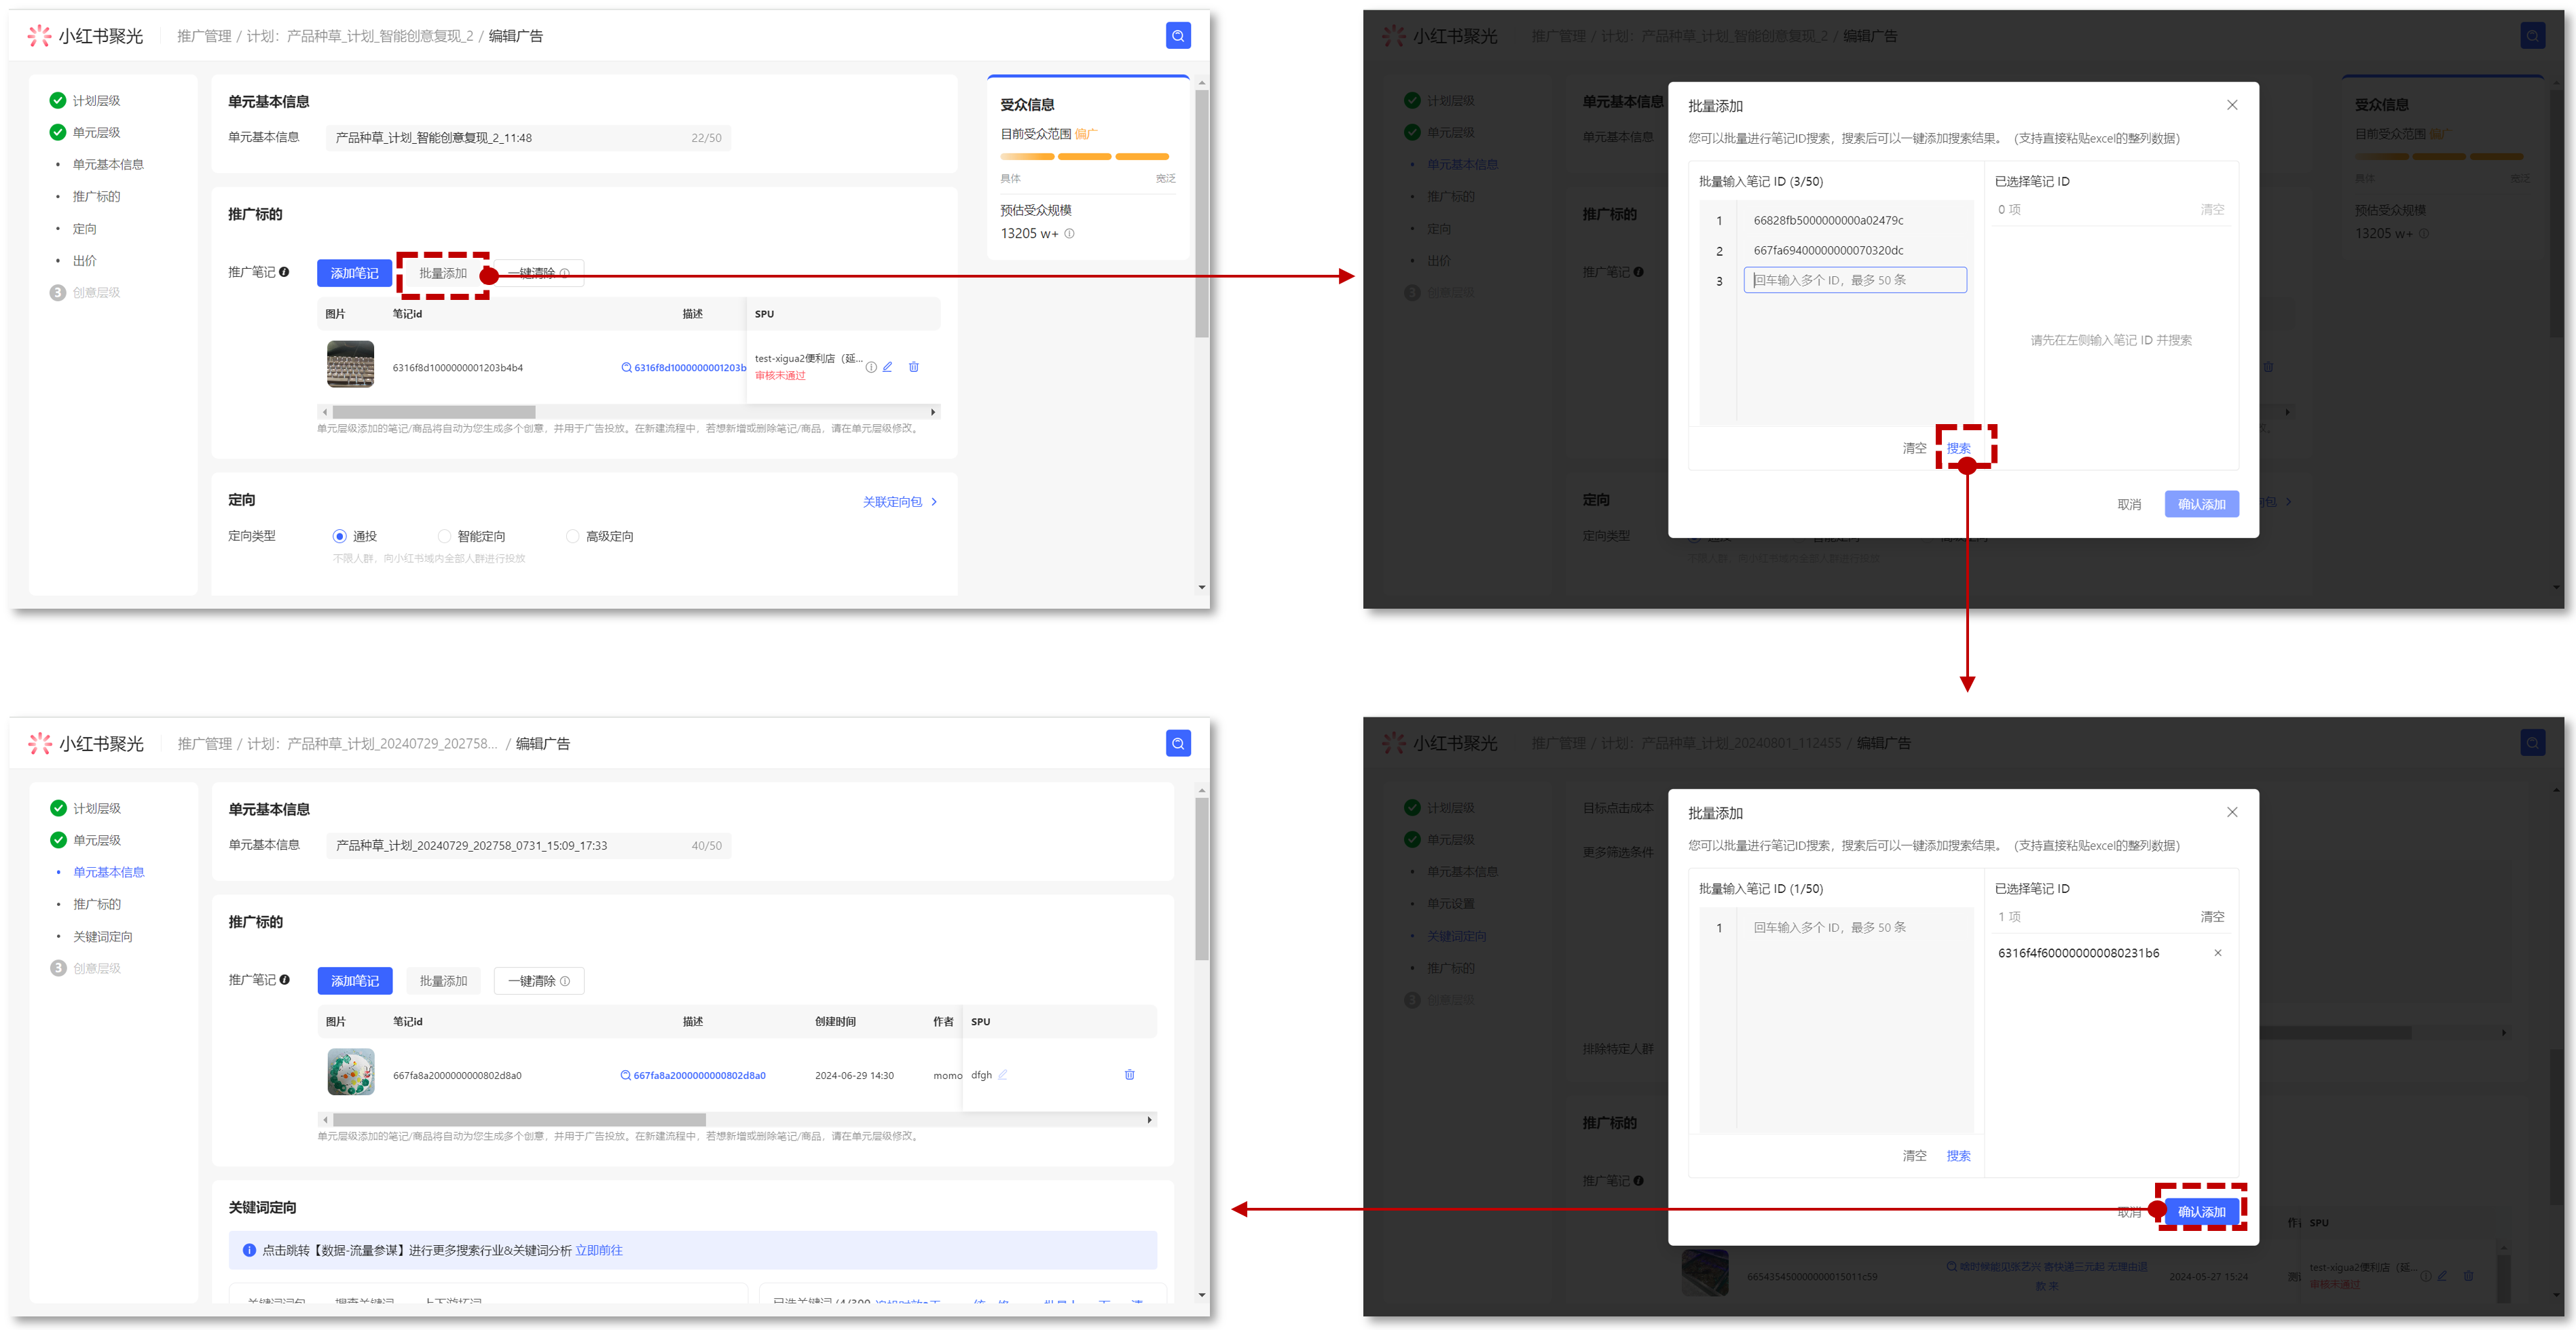Image resolution: width=2576 pixels, height=1330 pixels.
Task: Click green check of 单元层级 on 20240729_202758 page
Action: point(58,839)
